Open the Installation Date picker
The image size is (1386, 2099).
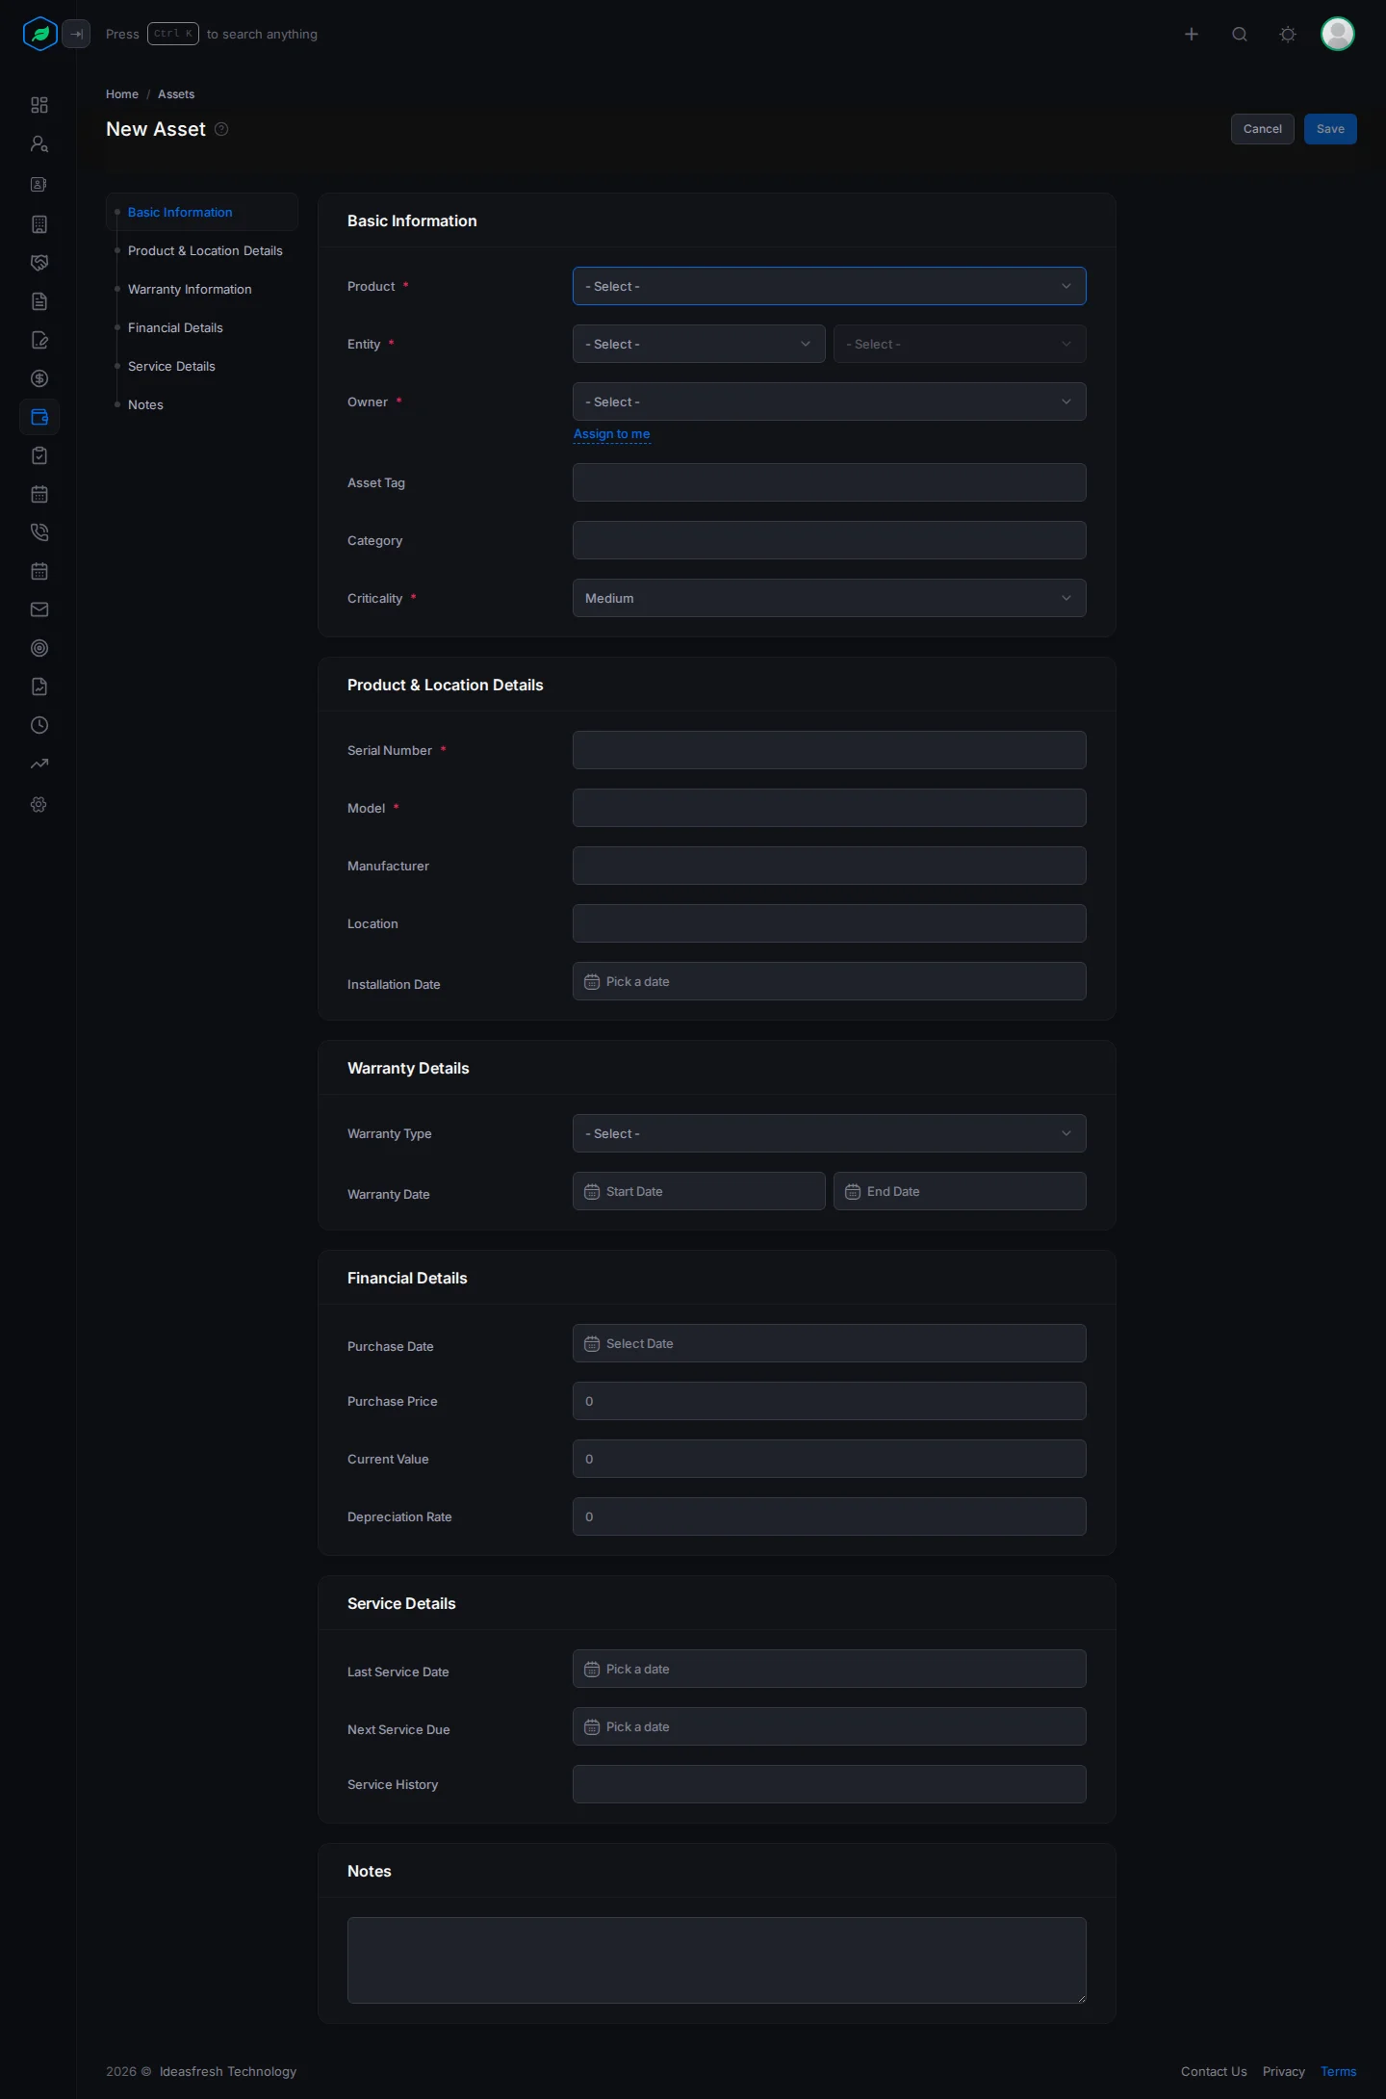point(830,981)
